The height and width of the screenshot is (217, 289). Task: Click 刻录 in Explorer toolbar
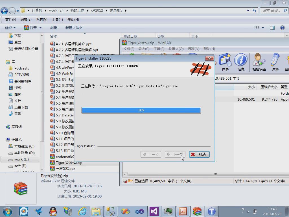(53, 28)
